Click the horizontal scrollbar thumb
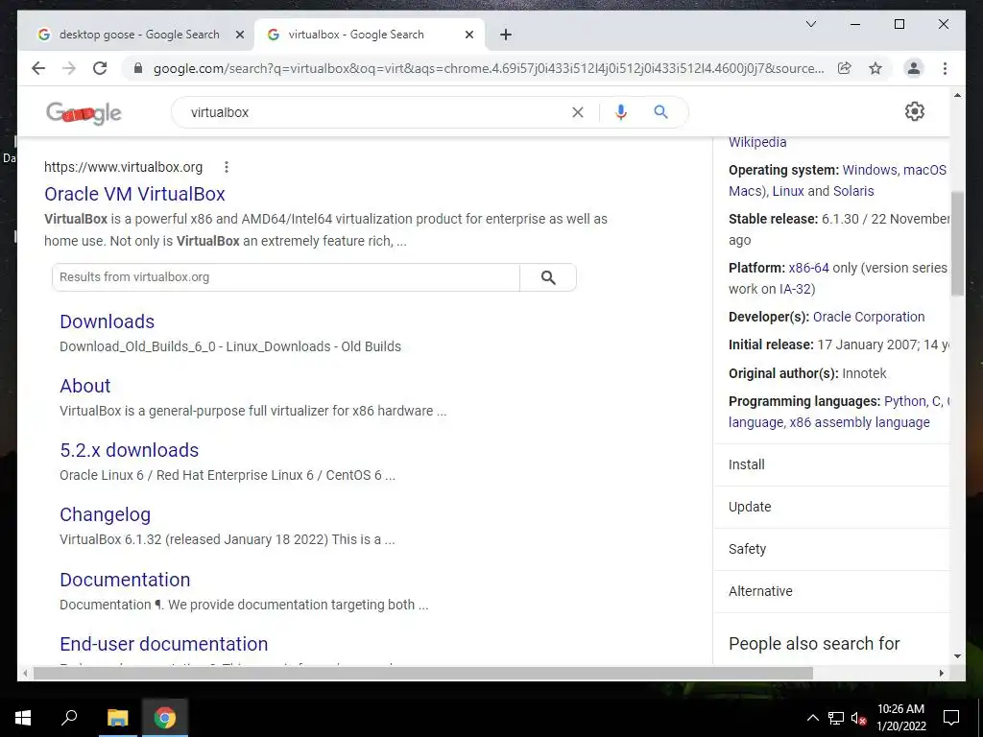The height and width of the screenshot is (737, 983). click(422, 673)
